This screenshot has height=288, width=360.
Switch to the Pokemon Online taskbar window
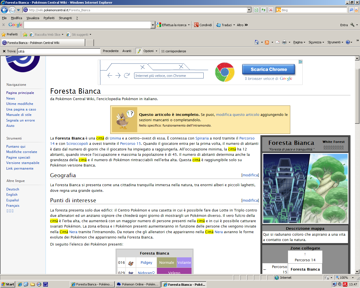(x=138, y=284)
